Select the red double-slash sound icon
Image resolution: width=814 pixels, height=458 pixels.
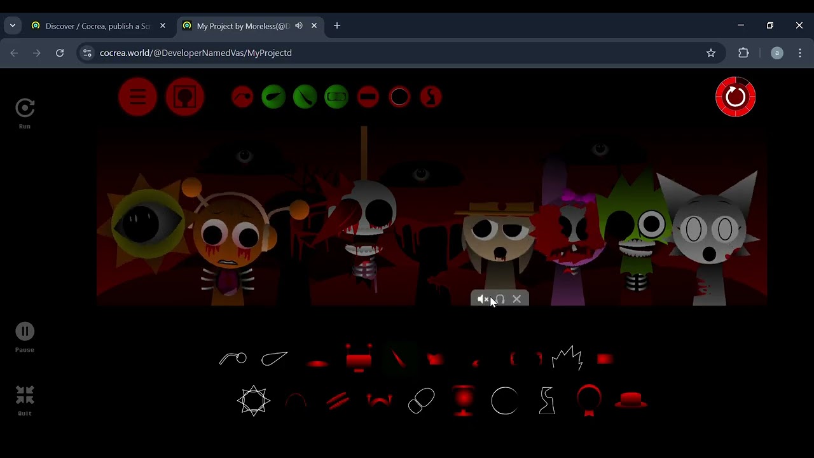click(x=338, y=401)
